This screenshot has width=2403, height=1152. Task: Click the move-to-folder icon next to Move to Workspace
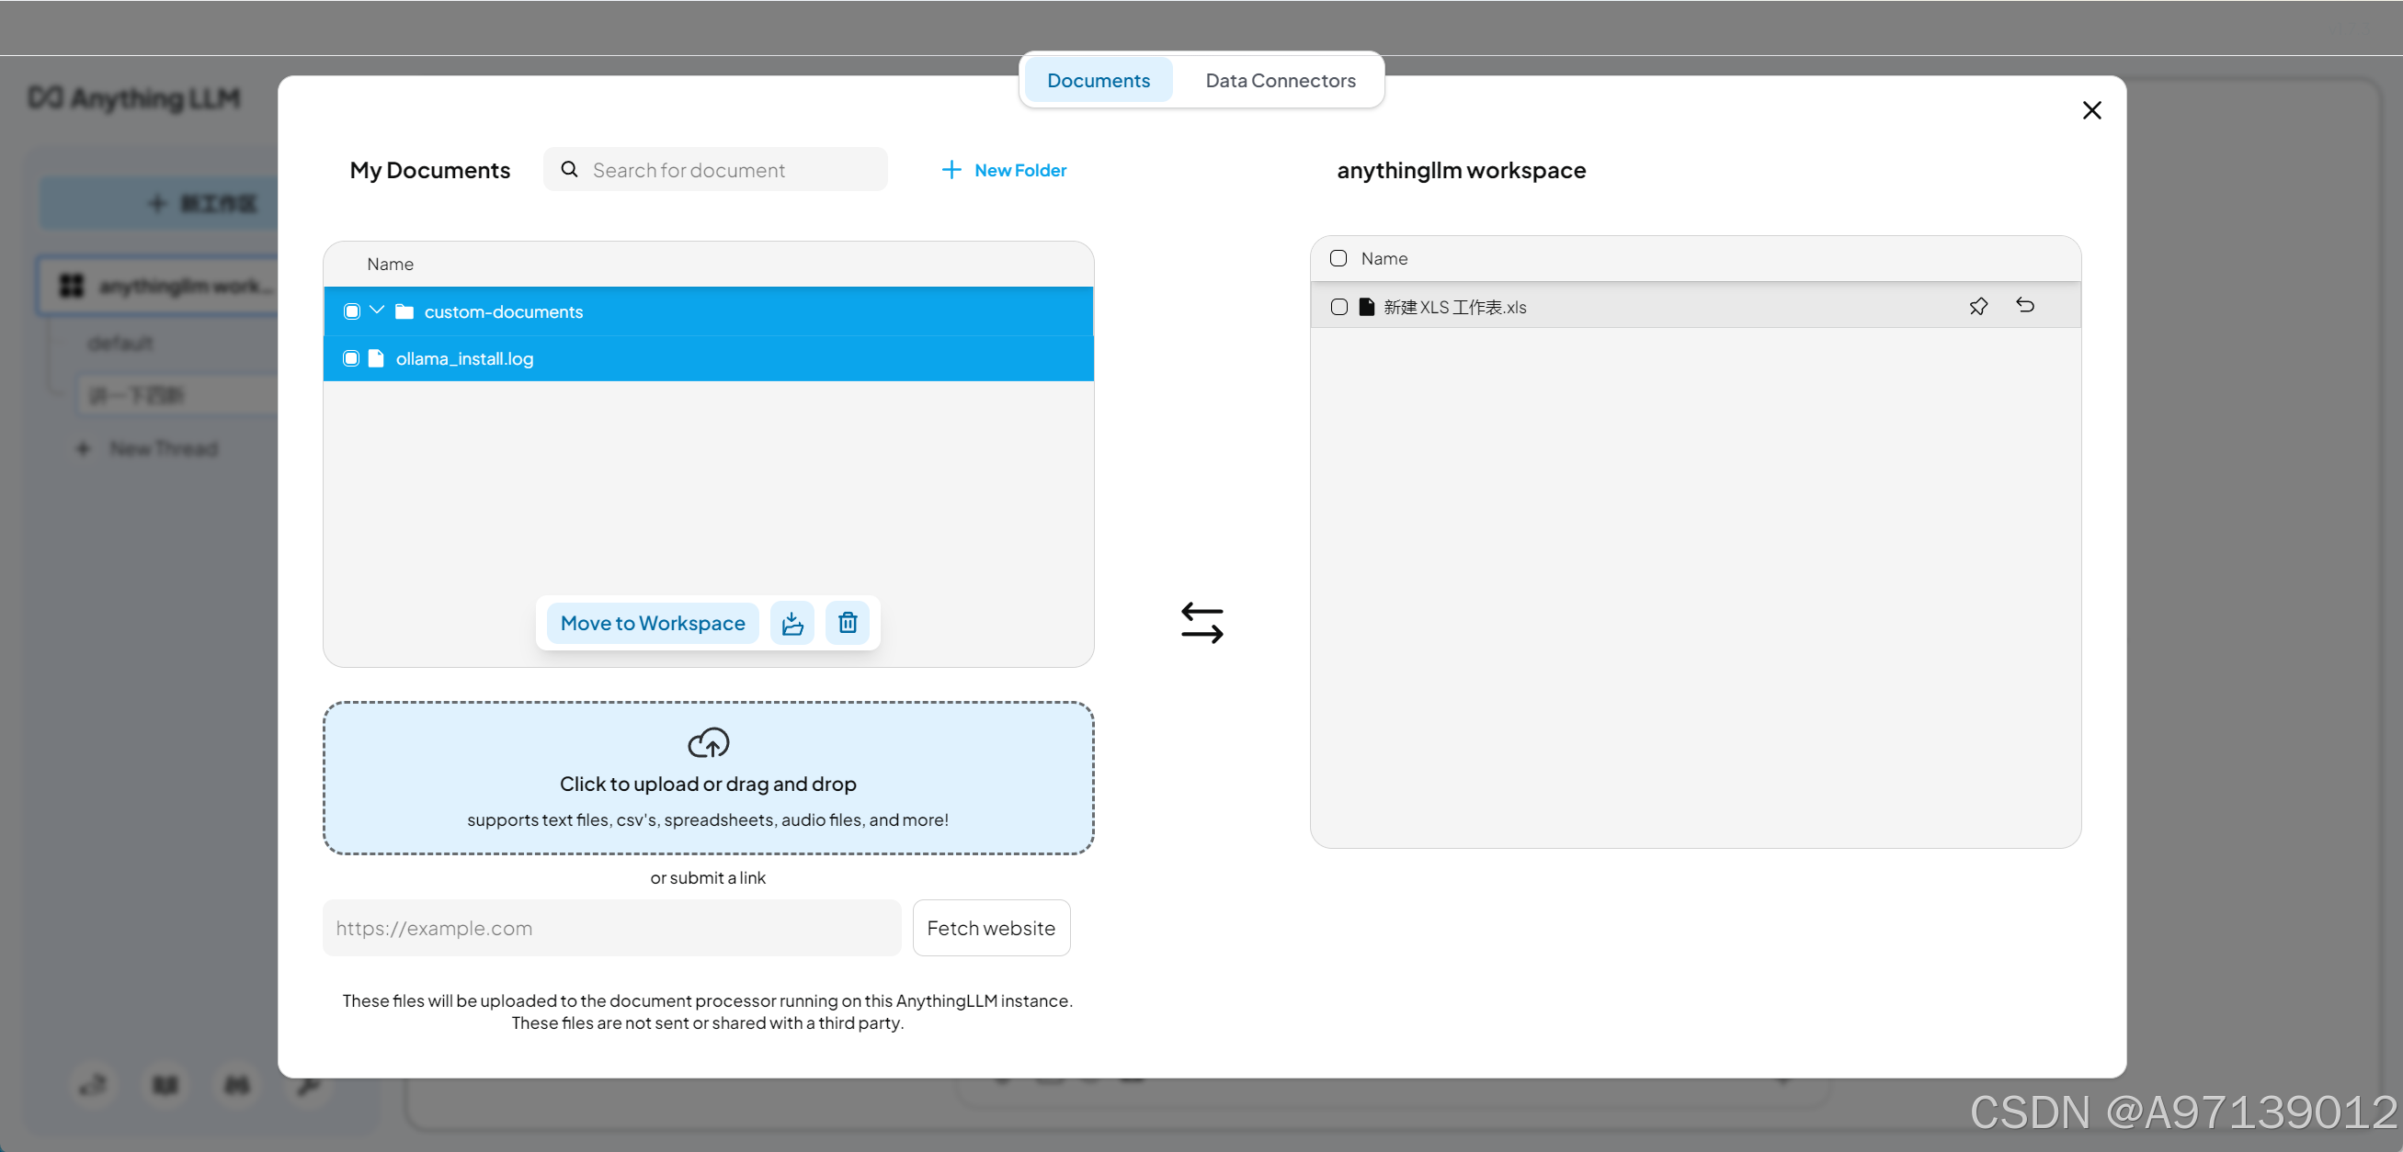click(x=792, y=623)
